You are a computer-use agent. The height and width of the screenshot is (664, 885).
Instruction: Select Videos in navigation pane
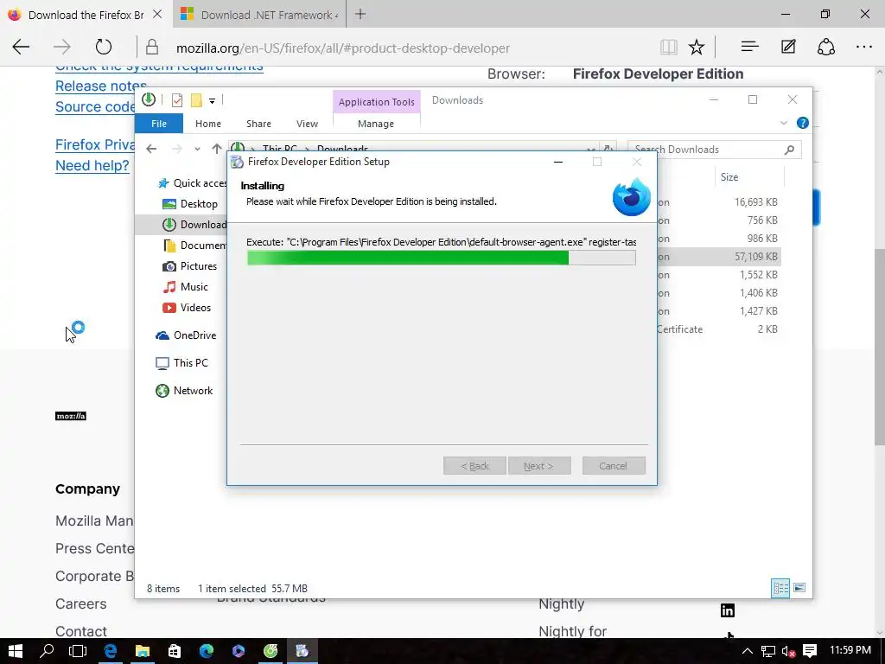tap(187, 308)
